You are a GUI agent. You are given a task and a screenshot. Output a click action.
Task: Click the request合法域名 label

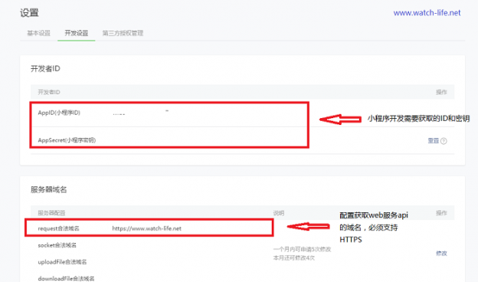(x=58, y=228)
